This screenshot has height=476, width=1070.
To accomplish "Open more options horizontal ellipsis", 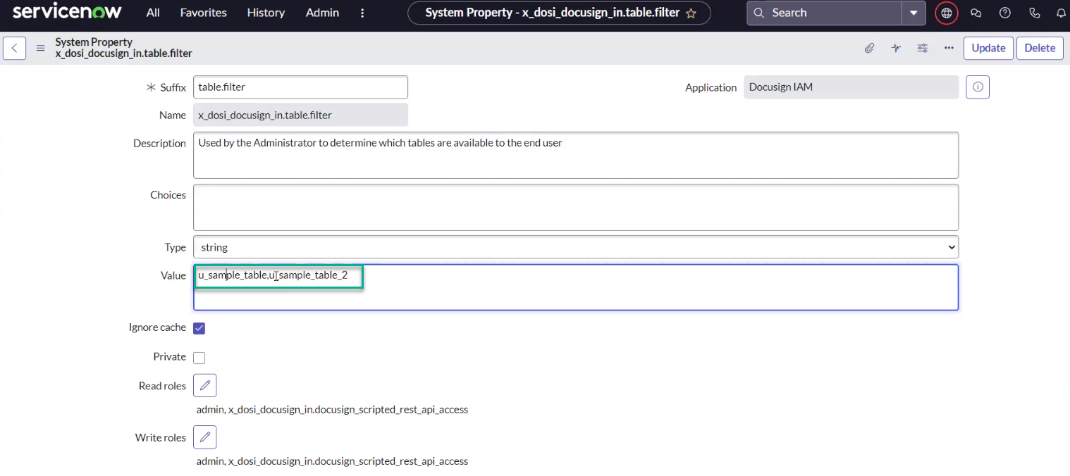I will [949, 48].
